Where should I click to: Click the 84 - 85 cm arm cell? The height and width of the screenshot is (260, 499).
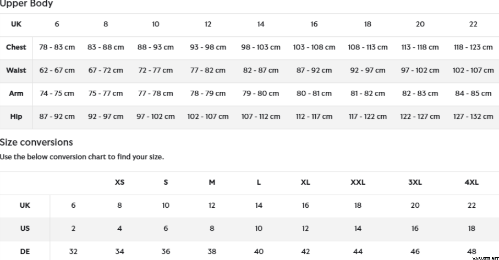[x=473, y=93]
